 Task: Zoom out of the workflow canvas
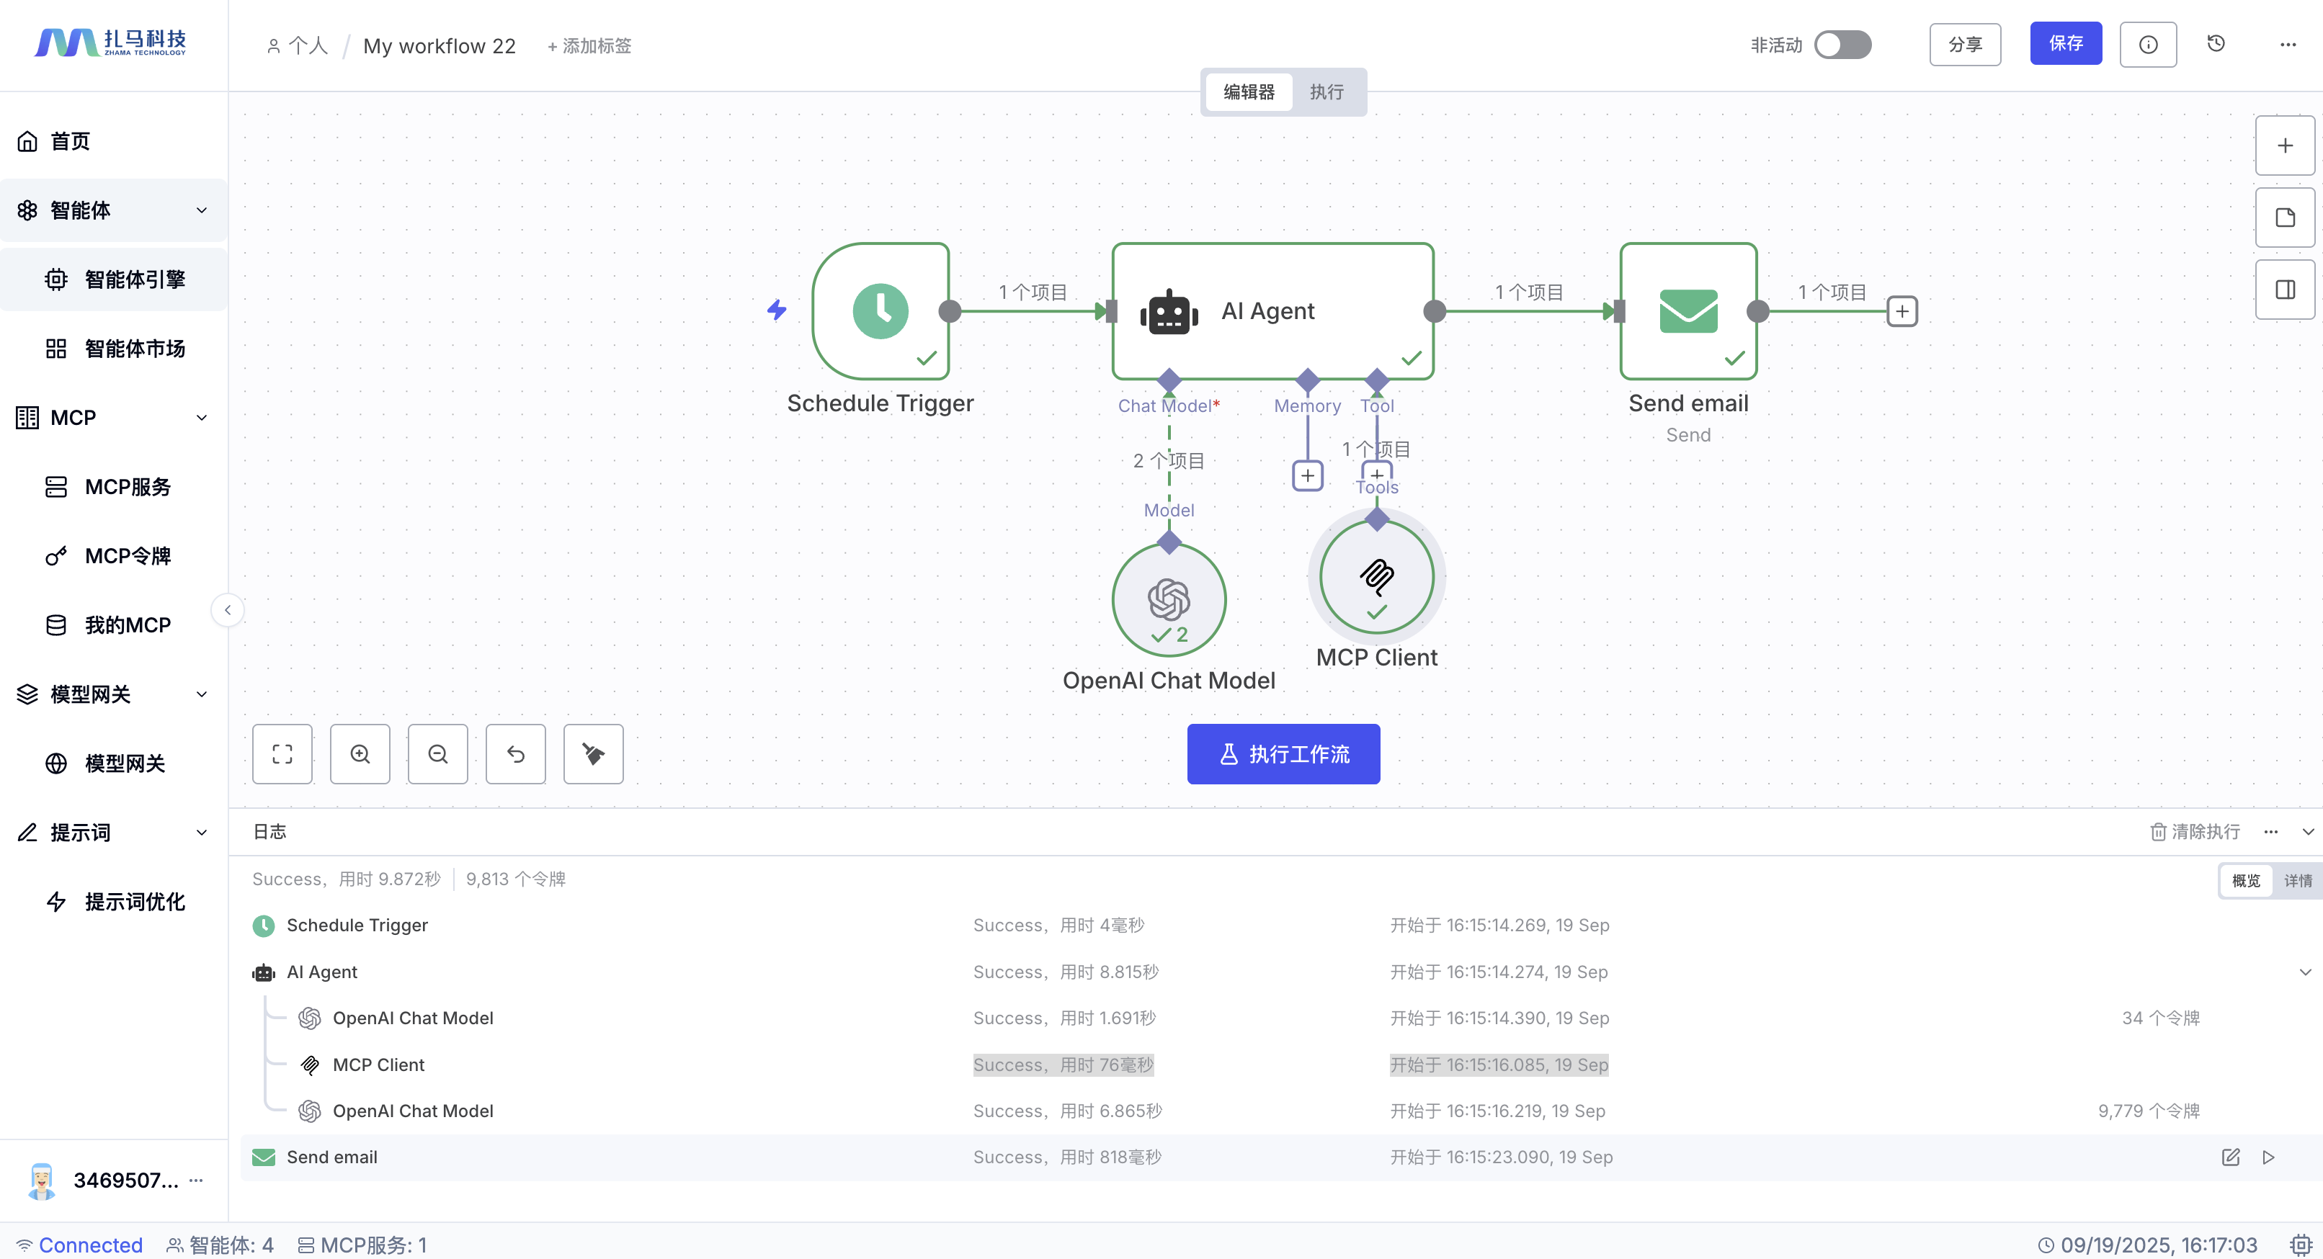pyautogui.click(x=437, y=753)
